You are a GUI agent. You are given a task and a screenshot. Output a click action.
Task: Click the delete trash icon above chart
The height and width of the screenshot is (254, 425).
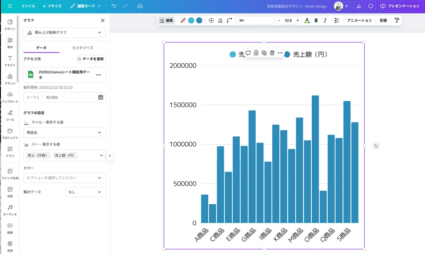[272, 53]
